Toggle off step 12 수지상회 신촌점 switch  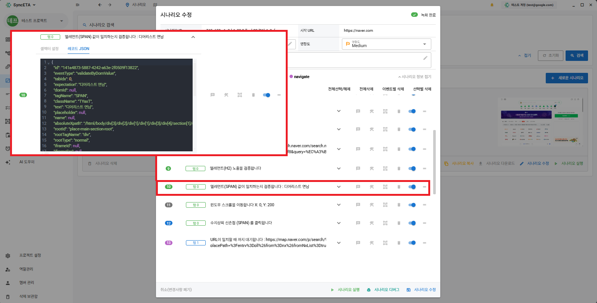point(412,223)
